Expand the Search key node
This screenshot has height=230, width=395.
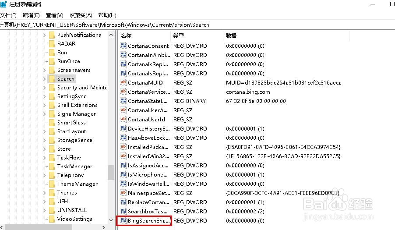(44, 79)
